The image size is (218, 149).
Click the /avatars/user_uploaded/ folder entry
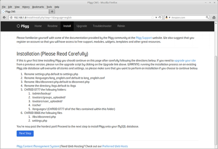[x=47, y=101]
